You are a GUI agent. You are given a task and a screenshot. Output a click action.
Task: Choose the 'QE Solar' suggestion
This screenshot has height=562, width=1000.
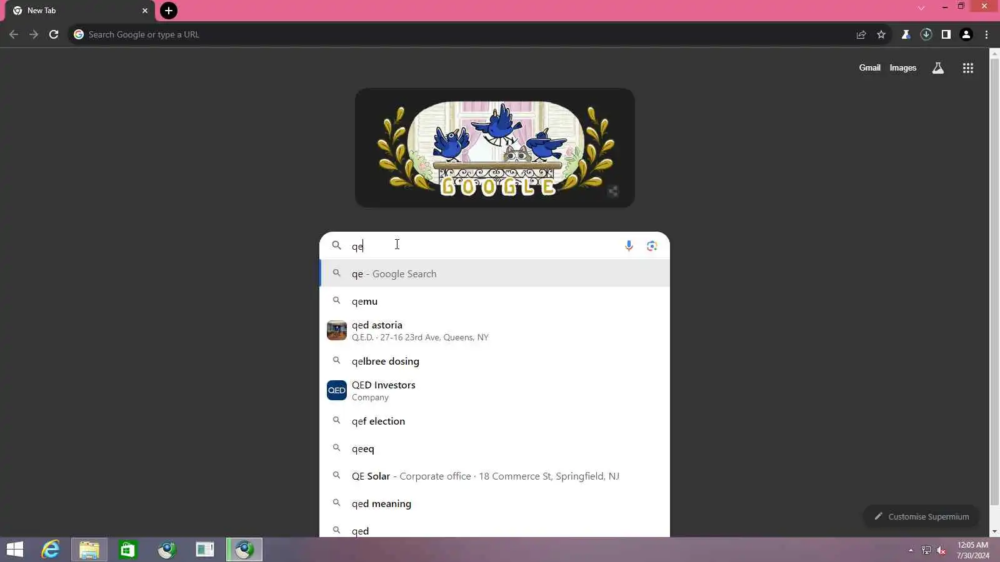coord(495,476)
